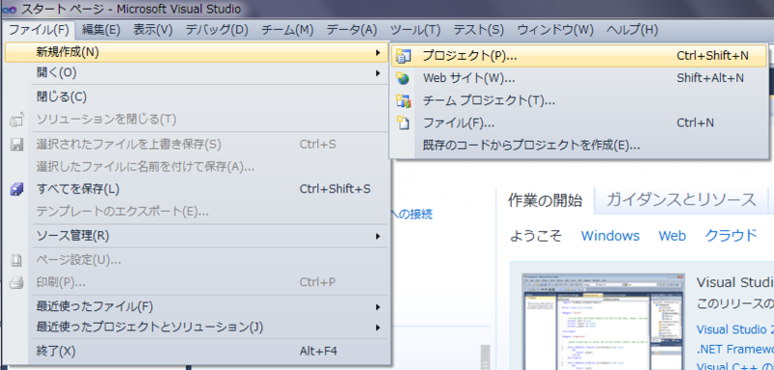Expand the ソース管理(R) submenu arrow
The height and width of the screenshot is (370, 774).
pos(377,237)
